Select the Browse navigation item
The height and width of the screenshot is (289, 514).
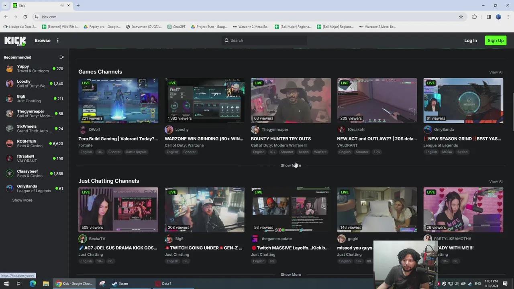[42, 40]
